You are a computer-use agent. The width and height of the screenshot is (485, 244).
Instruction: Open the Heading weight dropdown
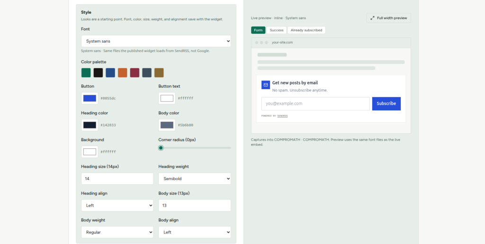pyautogui.click(x=195, y=179)
